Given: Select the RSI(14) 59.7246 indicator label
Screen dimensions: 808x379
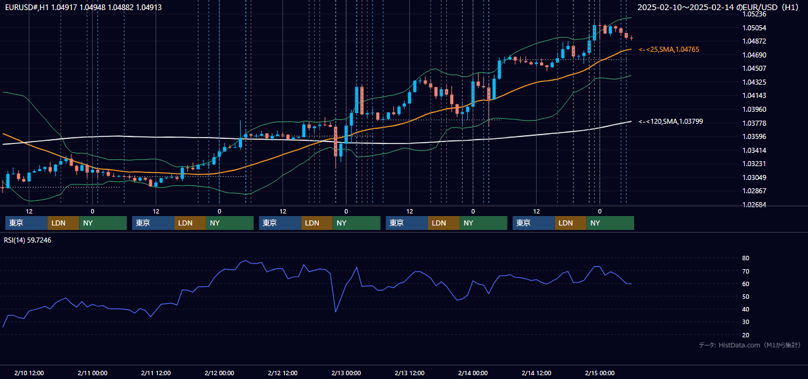Looking at the screenshot, I should click(28, 240).
